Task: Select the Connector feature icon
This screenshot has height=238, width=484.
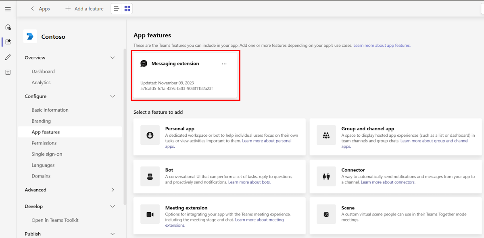Action: click(x=326, y=176)
